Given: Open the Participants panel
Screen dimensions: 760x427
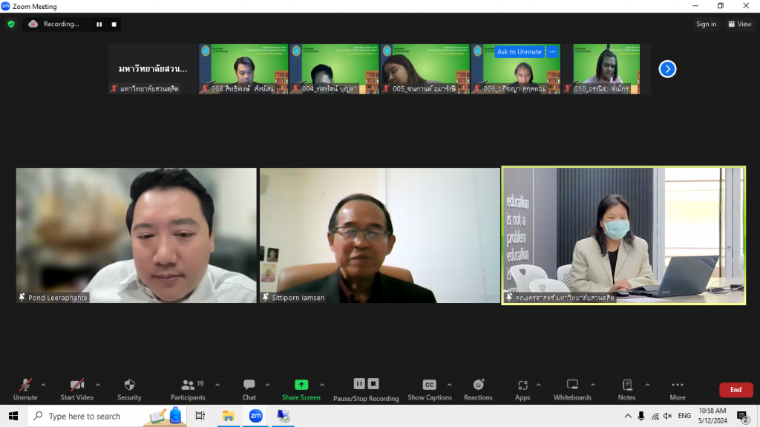Looking at the screenshot, I should 188,388.
